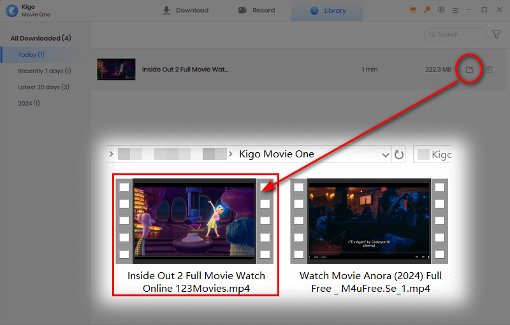Select All Downloaded (4) category
Image resolution: width=510 pixels, height=325 pixels.
click(41, 38)
